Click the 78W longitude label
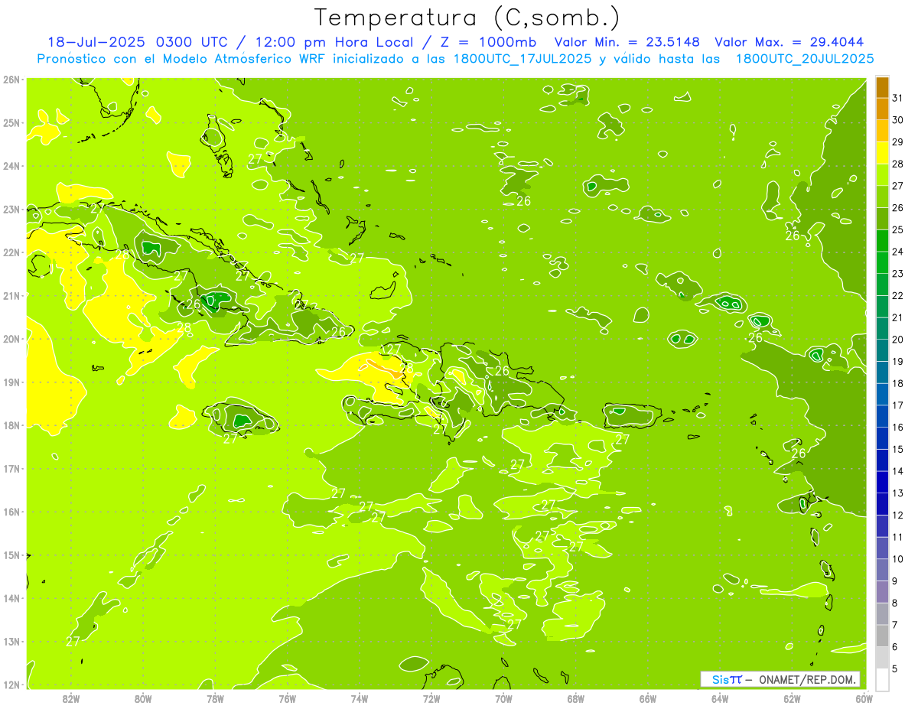 click(x=215, y=698)
